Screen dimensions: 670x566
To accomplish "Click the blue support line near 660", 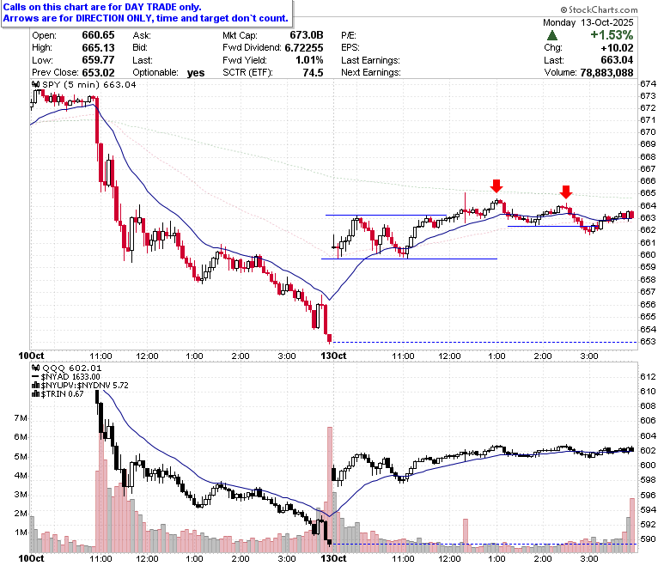I will (409, 259).
